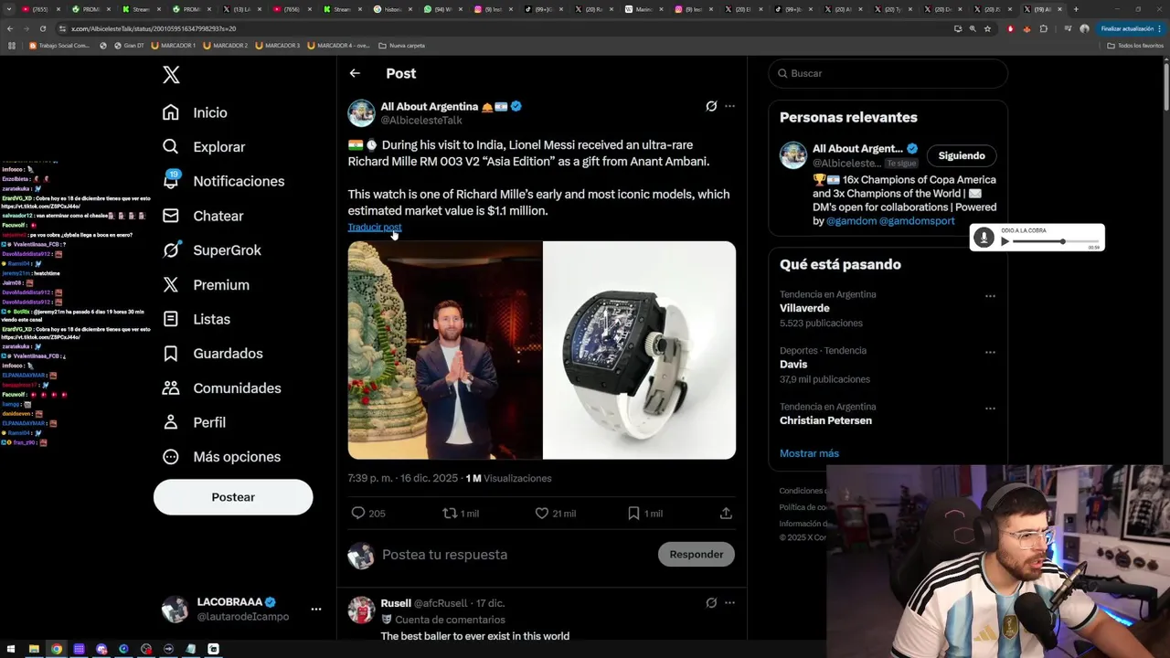
Task: Open the Messi photo in the post
Action: tap(445, 350)
